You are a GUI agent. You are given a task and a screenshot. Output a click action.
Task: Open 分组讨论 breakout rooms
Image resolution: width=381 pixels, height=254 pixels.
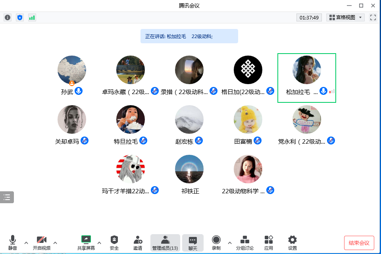click(x=245, y=242)
